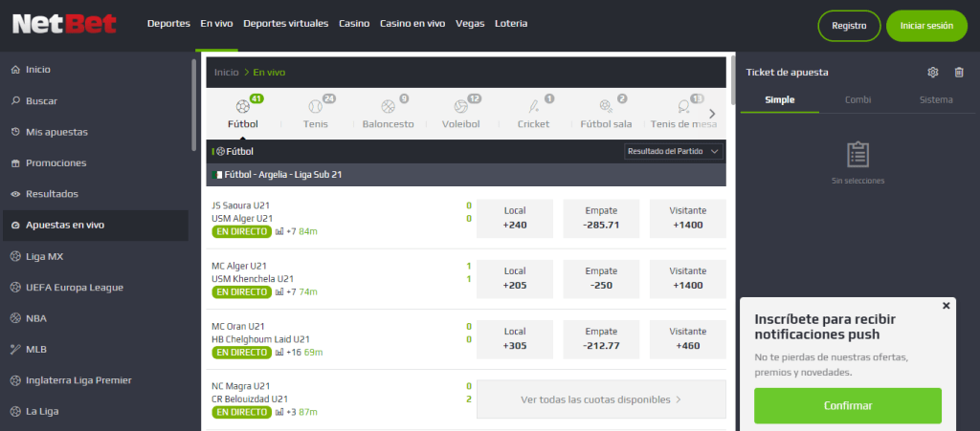Click the sidebar vertical scrollbar
This screenshot has width=980, height=431.
point(193,105)
